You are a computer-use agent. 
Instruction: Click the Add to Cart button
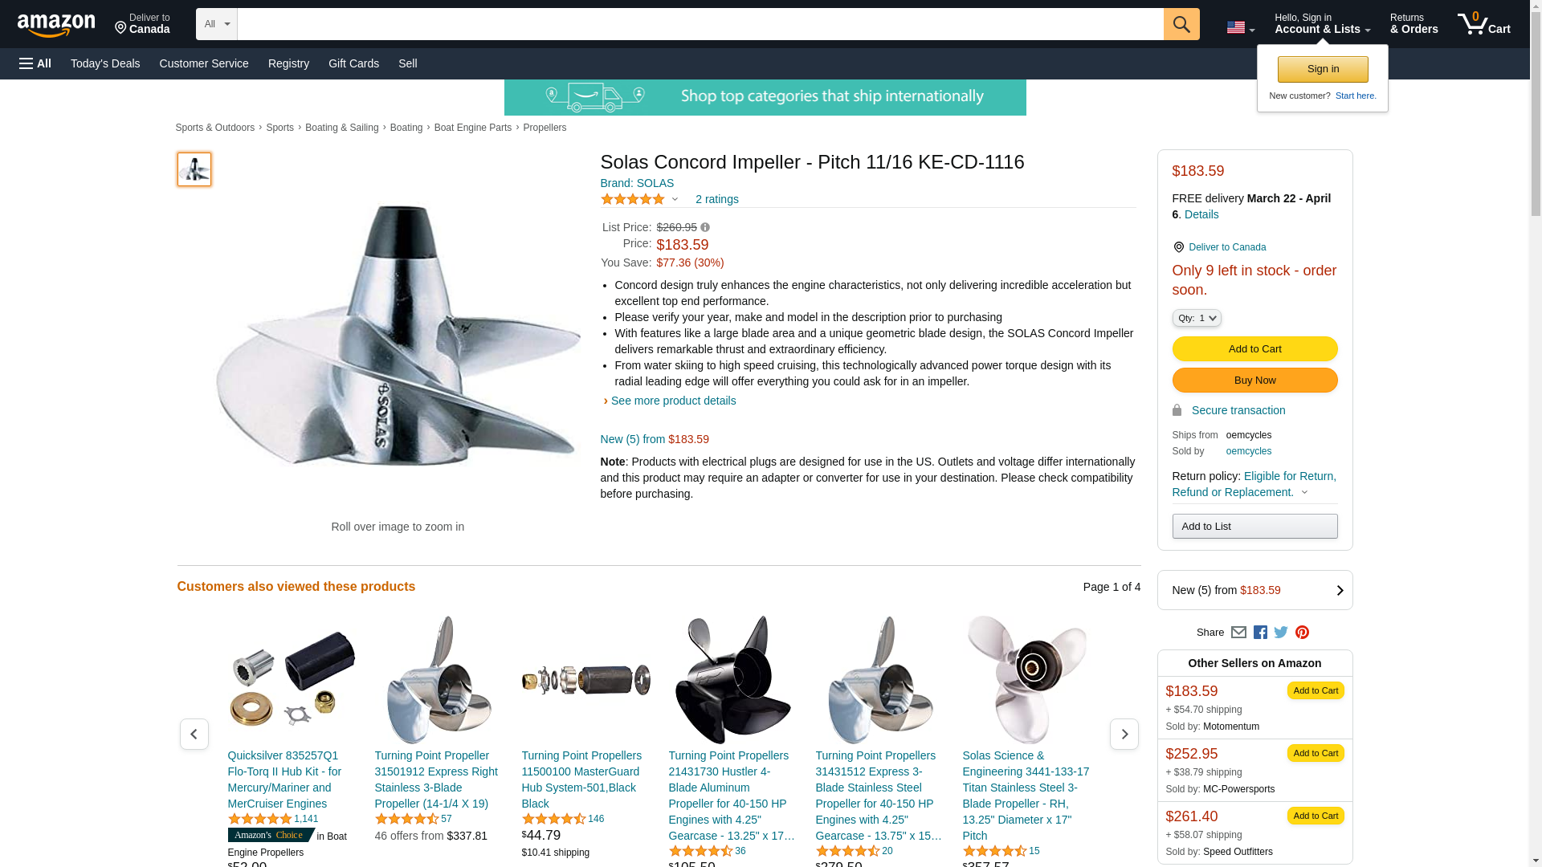click(x=1254, y=348)
